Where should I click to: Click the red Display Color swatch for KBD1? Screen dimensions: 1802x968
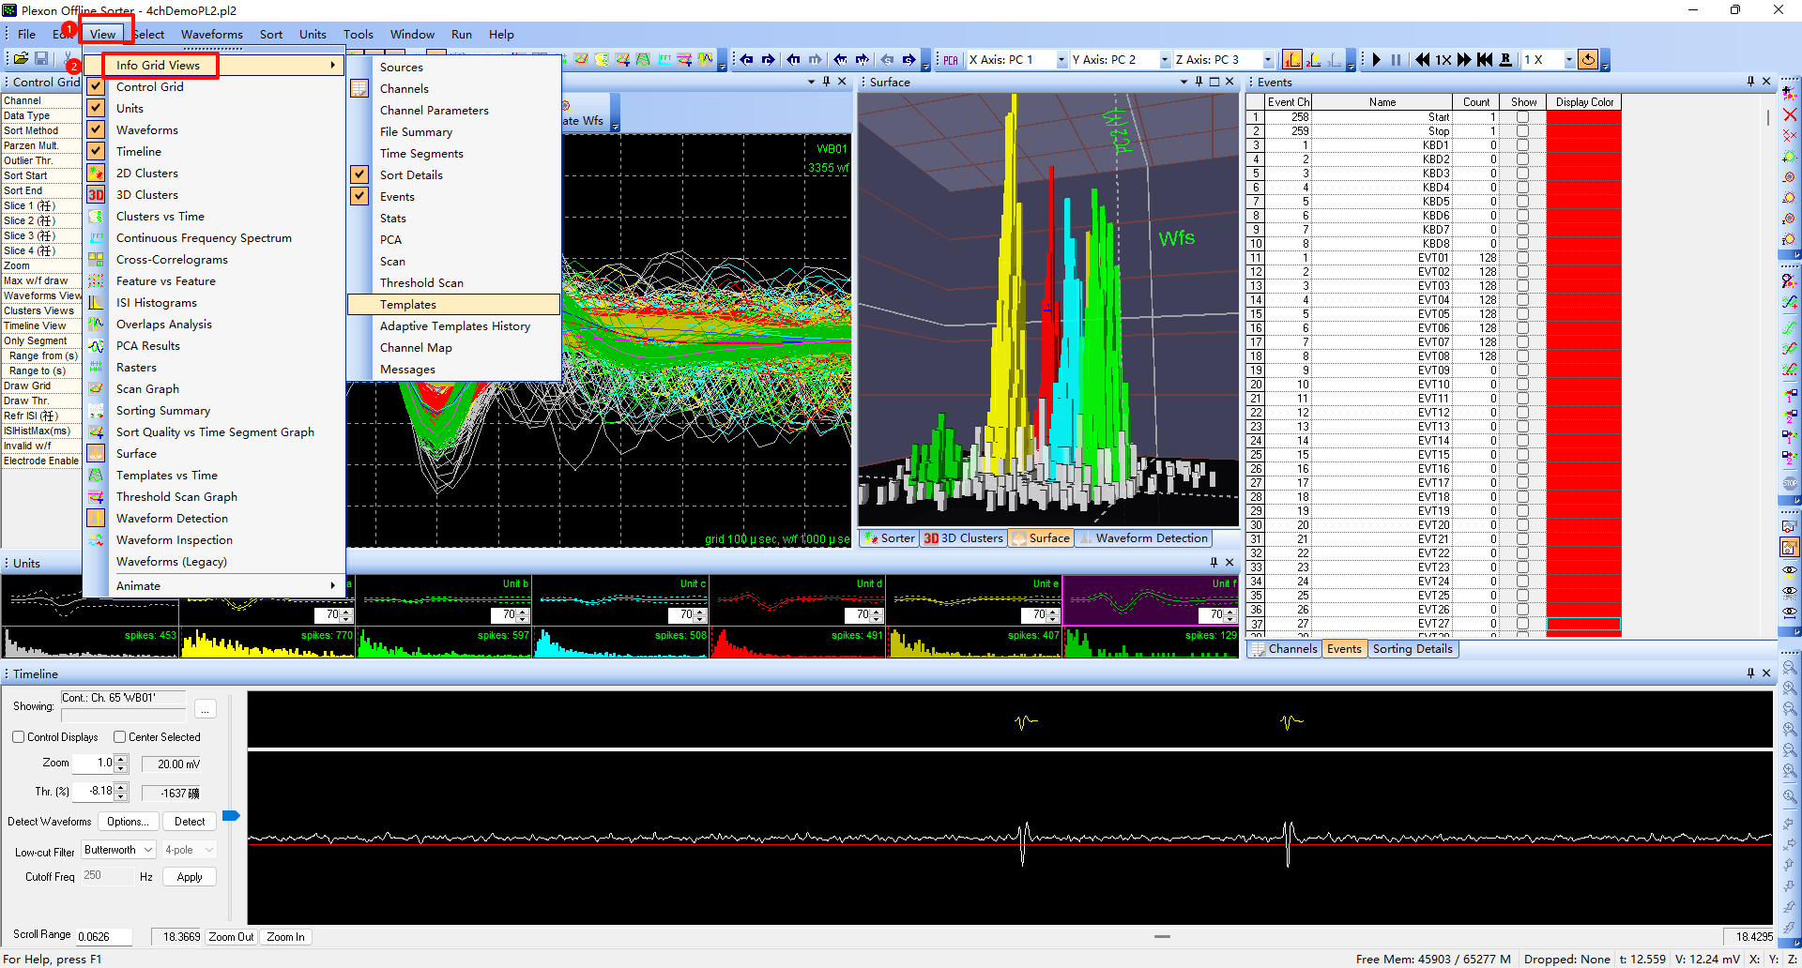[1583, 145]
